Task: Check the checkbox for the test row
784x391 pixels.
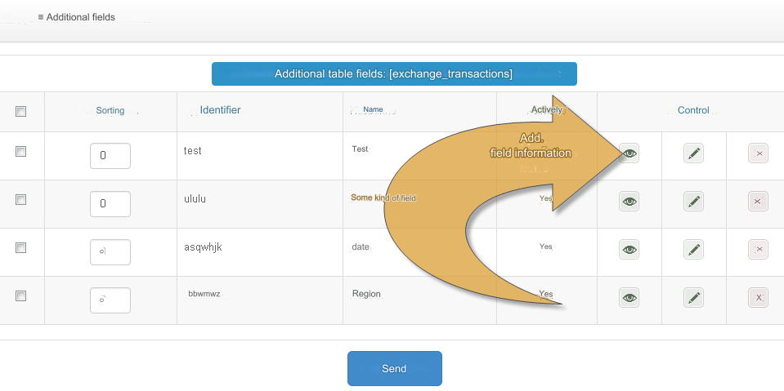Action: pyautogui.click(x=21, y=152)
